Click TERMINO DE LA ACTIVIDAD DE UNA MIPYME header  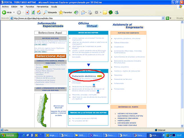tap(88, 113)
